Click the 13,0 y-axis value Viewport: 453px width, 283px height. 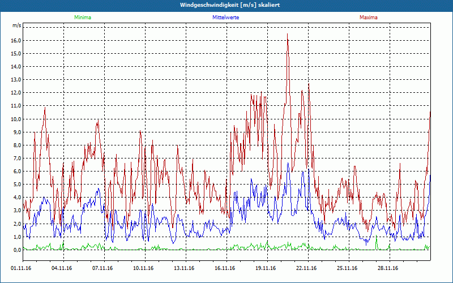(x=17, y=80)
